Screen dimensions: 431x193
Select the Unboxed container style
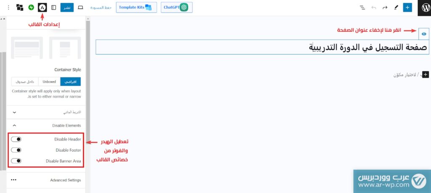click(x=49, y=81)
